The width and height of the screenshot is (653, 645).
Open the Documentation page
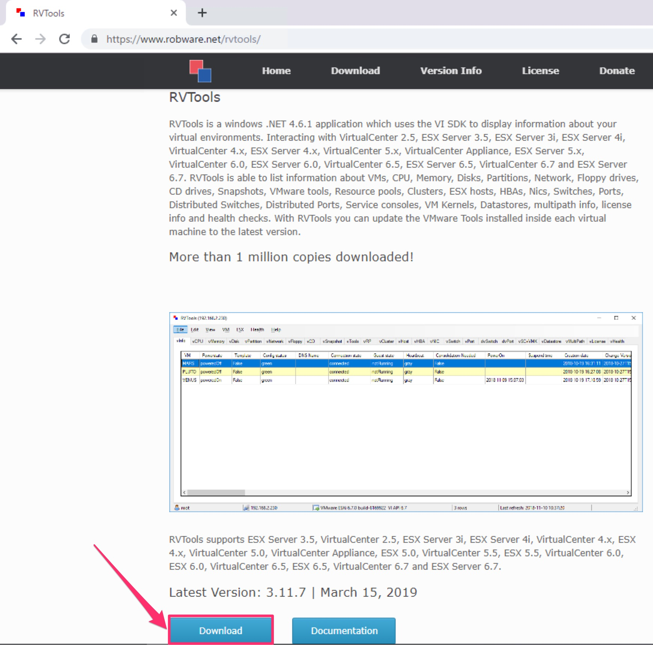[344, 630]
